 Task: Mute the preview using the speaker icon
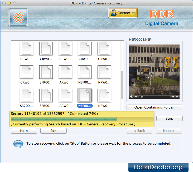132,97
